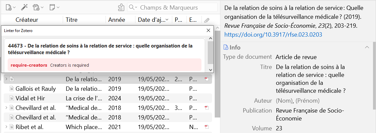Click the Auteur (Nom) field
376x133 pixels.
[x=284, y=101]
